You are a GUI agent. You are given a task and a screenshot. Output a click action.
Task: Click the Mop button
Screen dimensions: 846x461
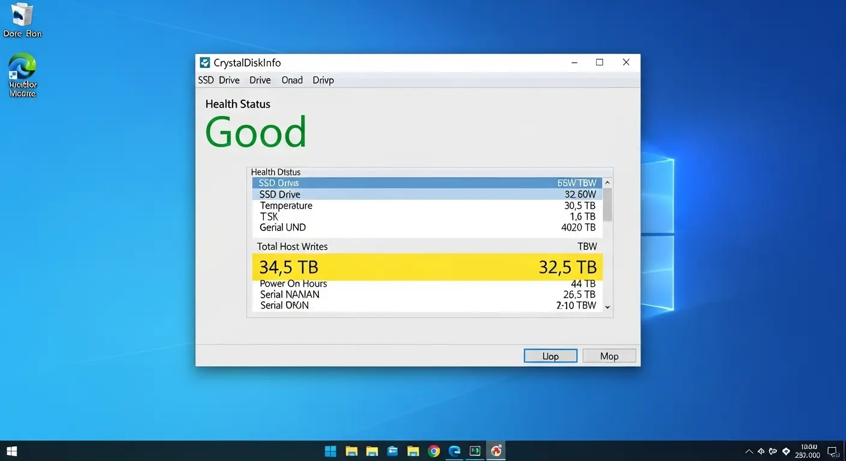pos(609,356)
